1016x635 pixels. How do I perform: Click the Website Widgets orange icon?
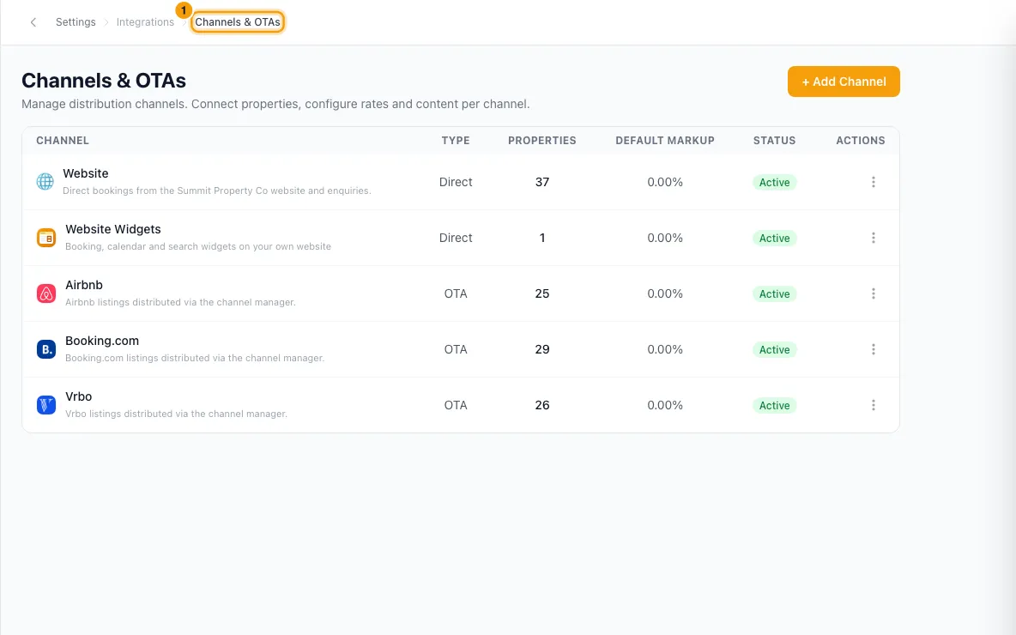(x=46, y=238)
